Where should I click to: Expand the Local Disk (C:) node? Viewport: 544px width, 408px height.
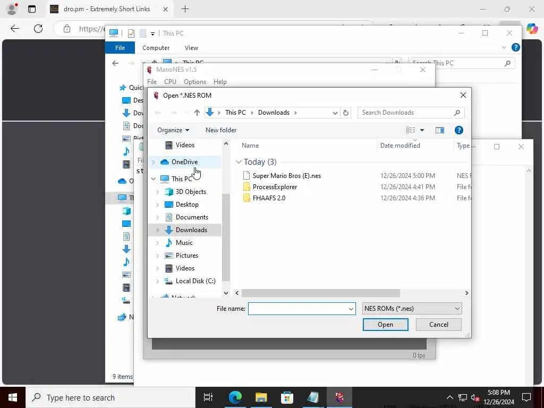click(157, 281)
